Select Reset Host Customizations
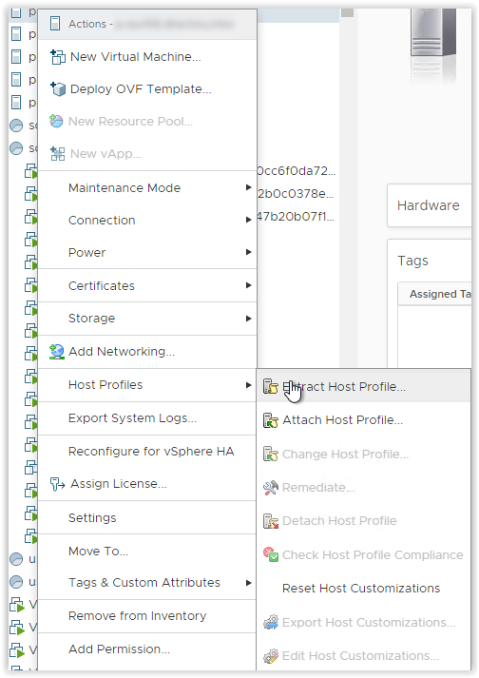This screenshot has height=678, width=479. [364, 589]
